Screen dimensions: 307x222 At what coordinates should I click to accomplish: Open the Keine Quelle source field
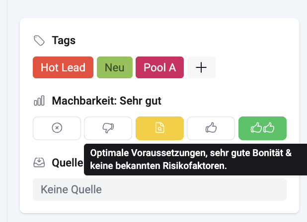point(159,189)
